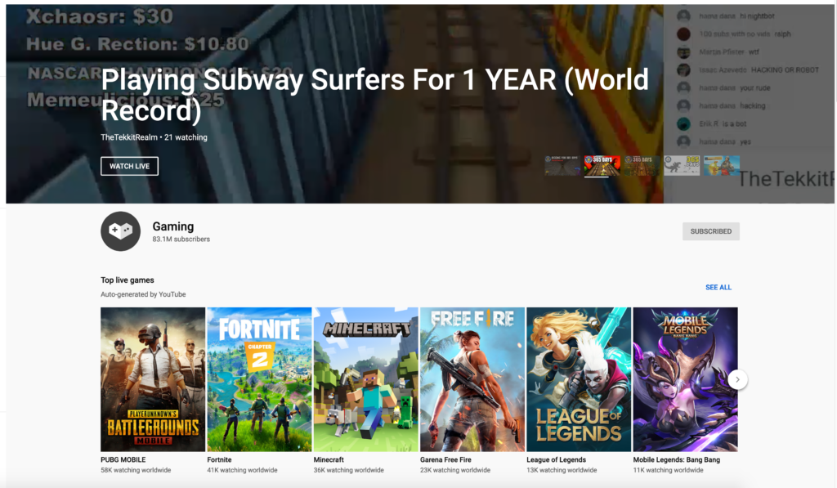Click the WATCH LIVE button

click(x=129, y=166)
